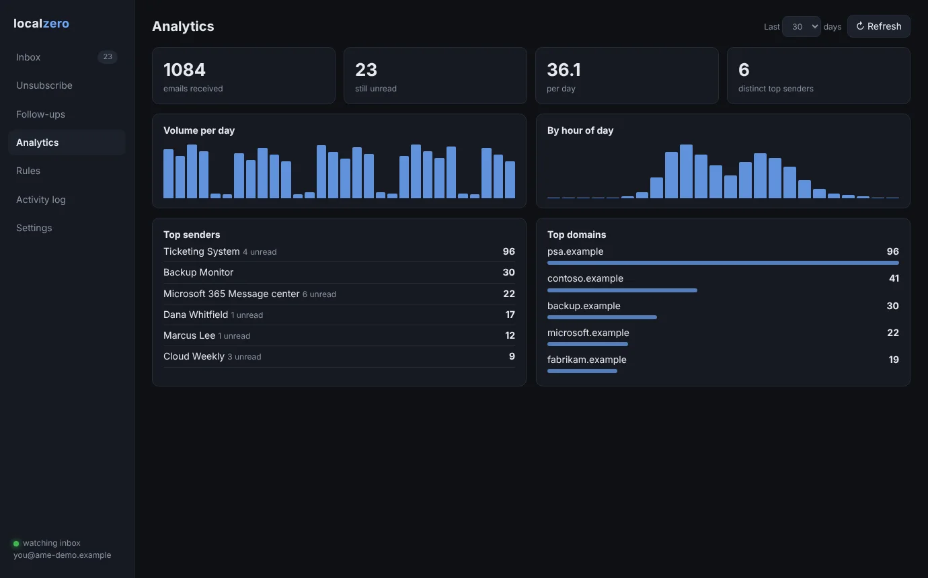
Task: Click the green watching inbox status dot
Action: point(16,543)
